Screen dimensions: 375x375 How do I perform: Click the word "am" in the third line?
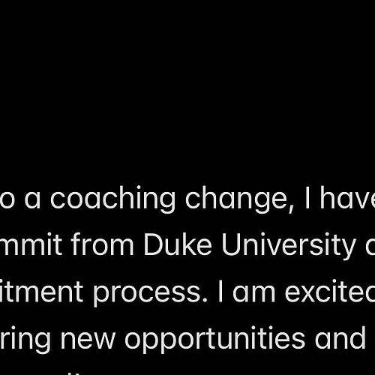254,293
